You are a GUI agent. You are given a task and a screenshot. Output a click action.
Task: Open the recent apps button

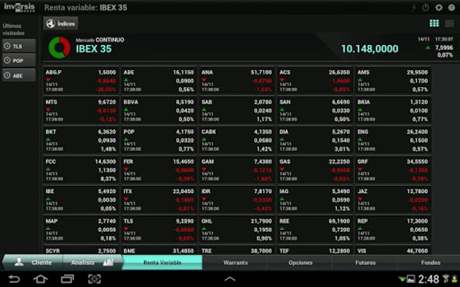pos(67,279)
